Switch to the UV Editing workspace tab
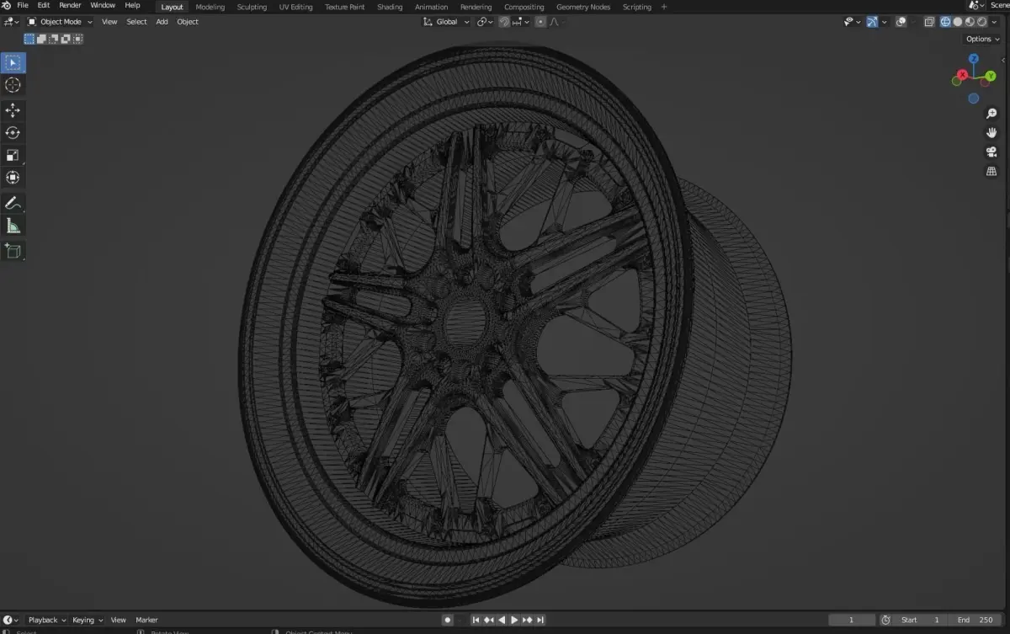This screenshot has width=1010, height=634. pyautogui.click(x=295, y=7)
